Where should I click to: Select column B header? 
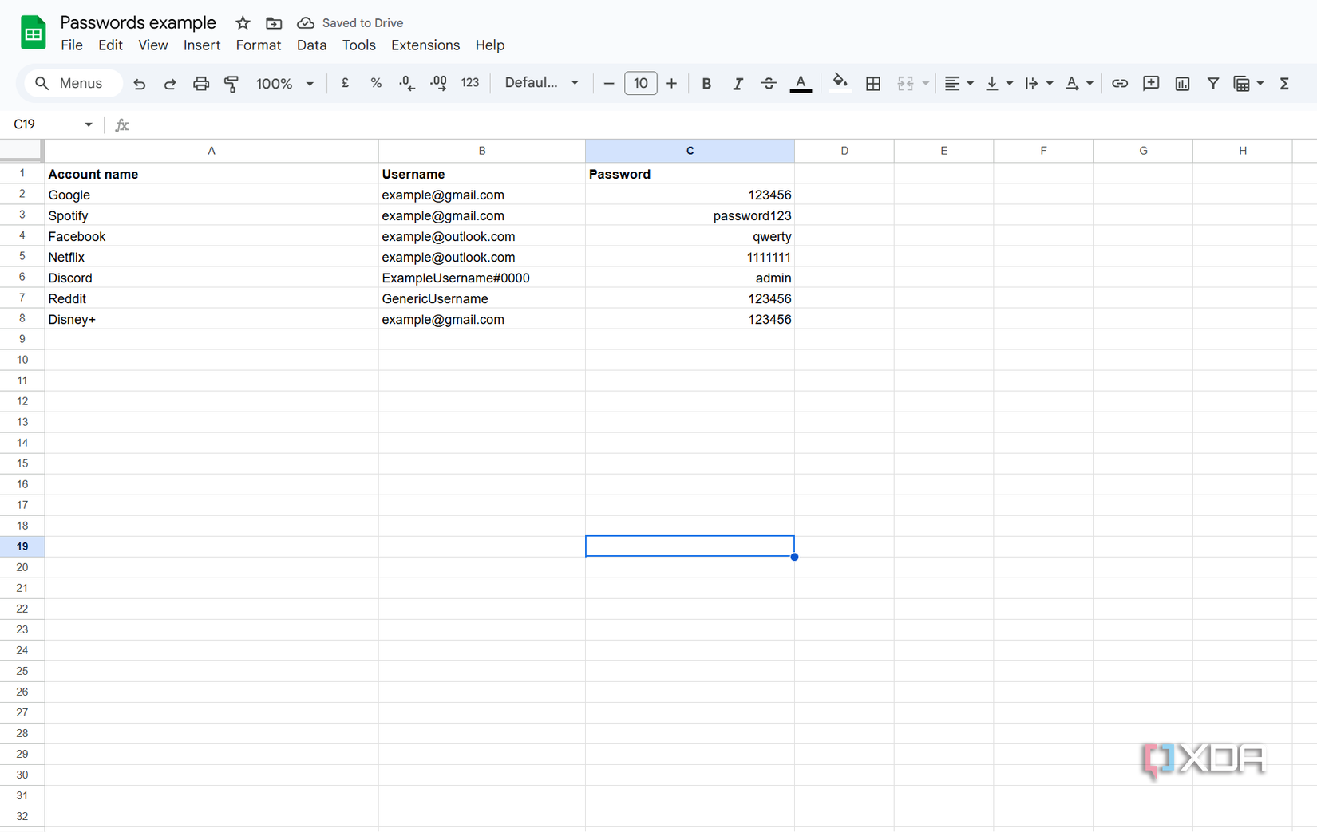[x=481, y=151]
